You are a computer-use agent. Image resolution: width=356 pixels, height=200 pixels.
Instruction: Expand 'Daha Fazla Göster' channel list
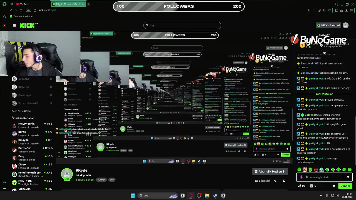point(21,111)
